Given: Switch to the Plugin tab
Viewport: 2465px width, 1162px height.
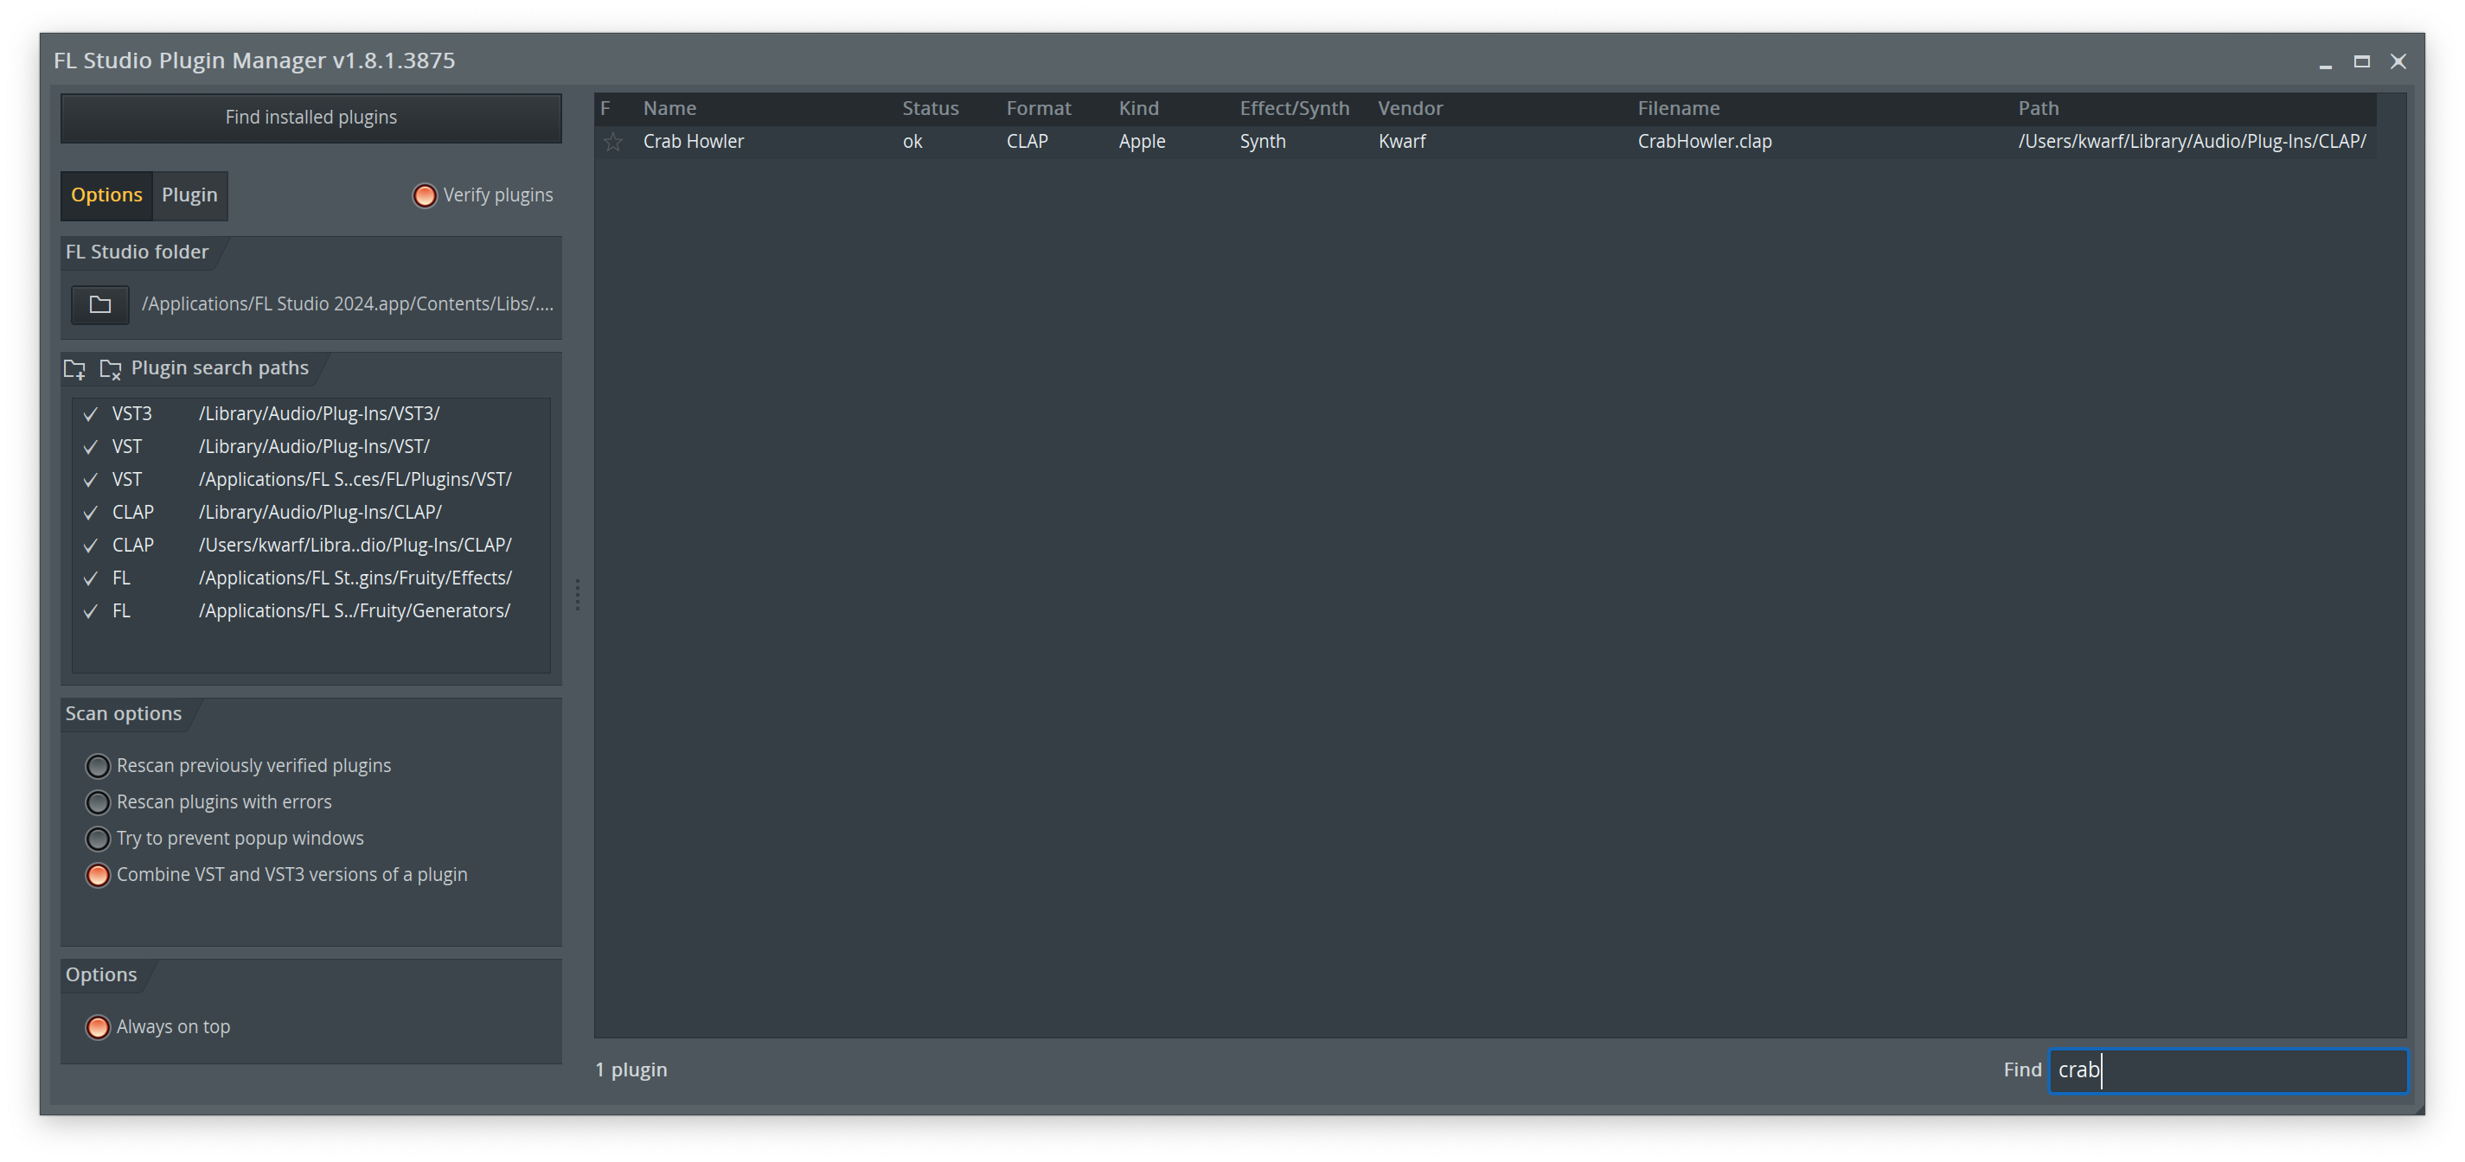Looking at the screenshot, I should click(x=189, y=195).
